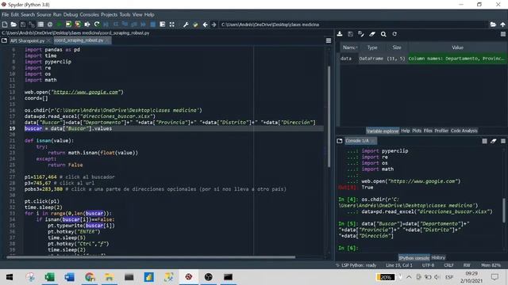Switch to API Sharepoint.py editor tab
Image resolution: width=508 pixels, height=285 pixels.
(27, 40)
